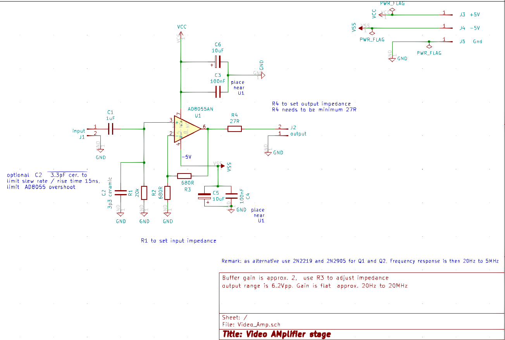505x340 pixels.
Task: Click the "input" label at J1
Action: (79, 131)
